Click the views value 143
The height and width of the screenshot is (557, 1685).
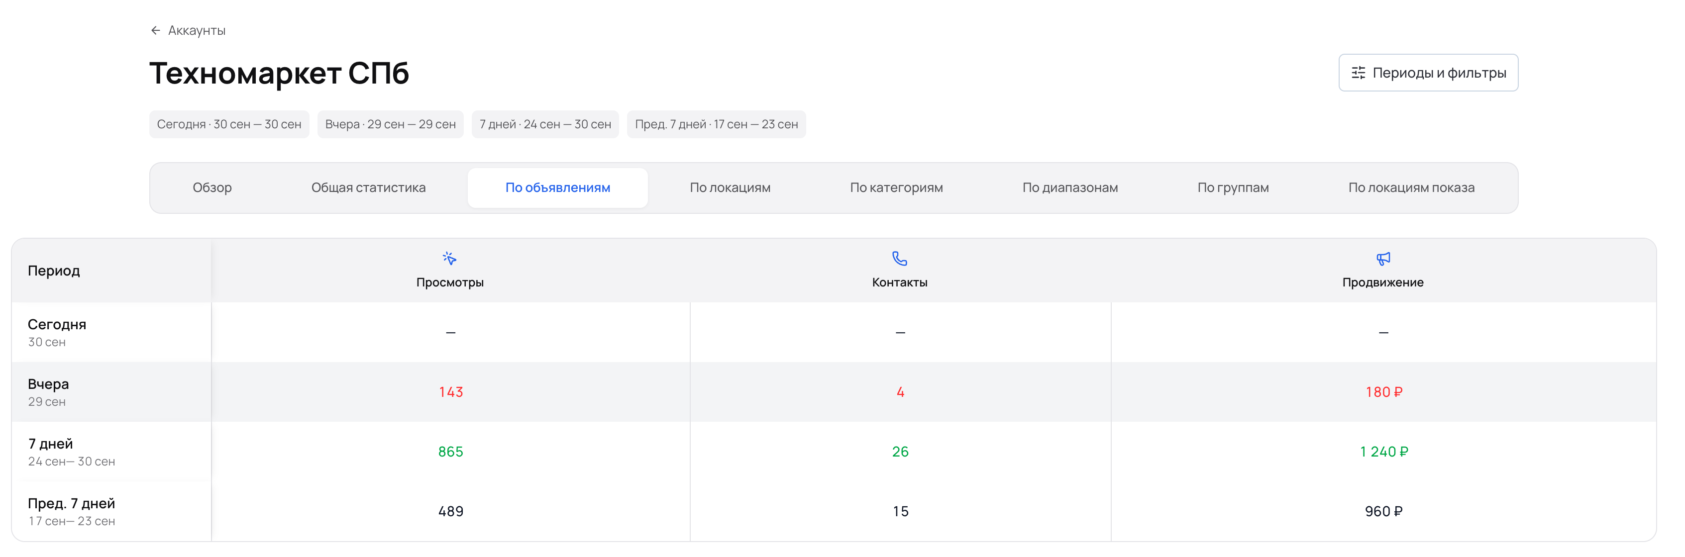click(451, 392)
